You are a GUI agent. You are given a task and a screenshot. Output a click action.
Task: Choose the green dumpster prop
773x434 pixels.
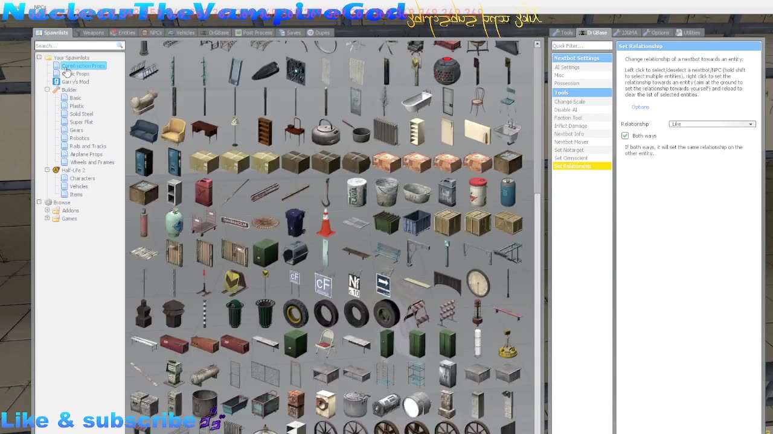point(386,222)
